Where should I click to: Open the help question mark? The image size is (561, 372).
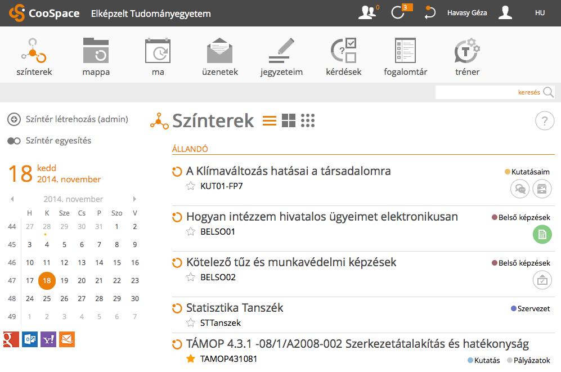tap(545, 121)
